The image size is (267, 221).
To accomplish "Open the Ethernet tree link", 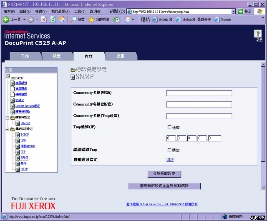I will pyautogui.click(x=25, y=123).
